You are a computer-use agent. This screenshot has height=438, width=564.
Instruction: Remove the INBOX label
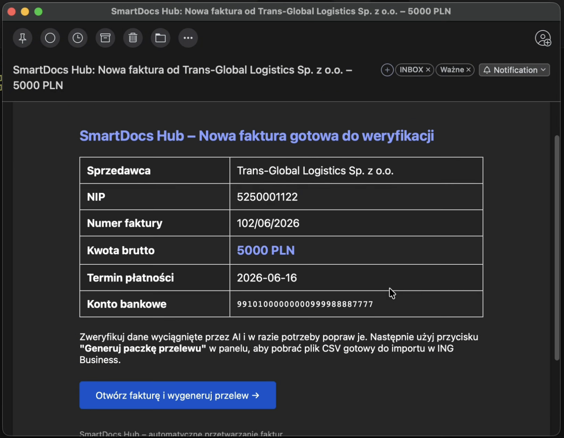pos(428,70)
